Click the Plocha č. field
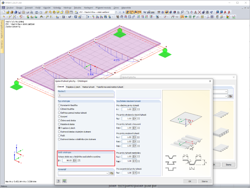 86,95
